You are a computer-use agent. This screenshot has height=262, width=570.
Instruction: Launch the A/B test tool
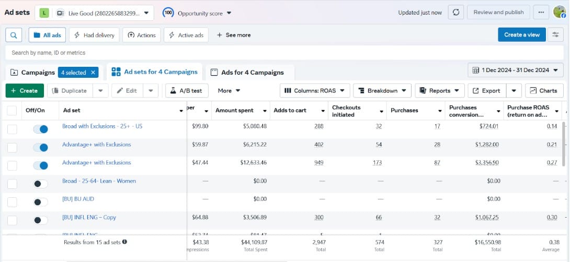pos(187,91)
